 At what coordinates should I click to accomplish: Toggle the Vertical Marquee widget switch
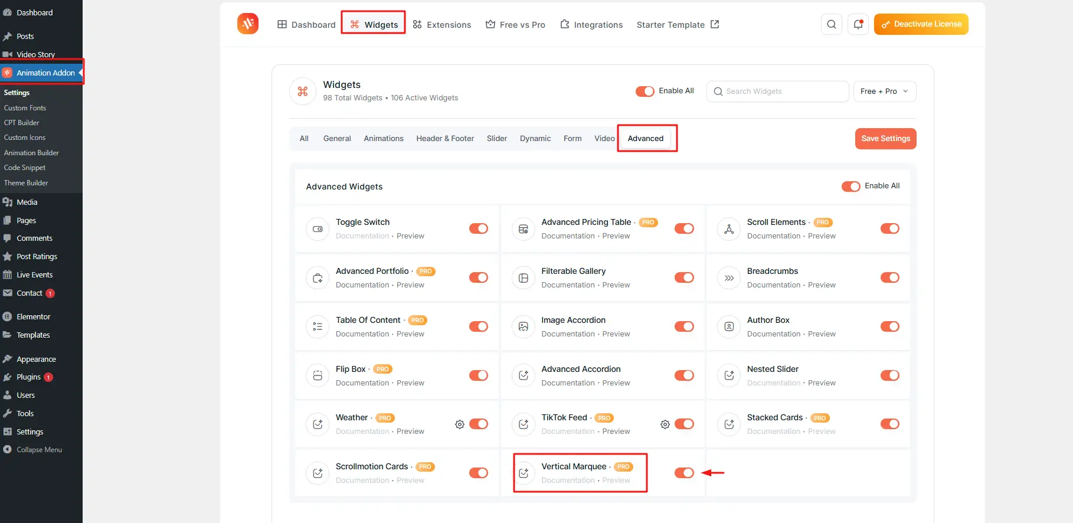684,473
